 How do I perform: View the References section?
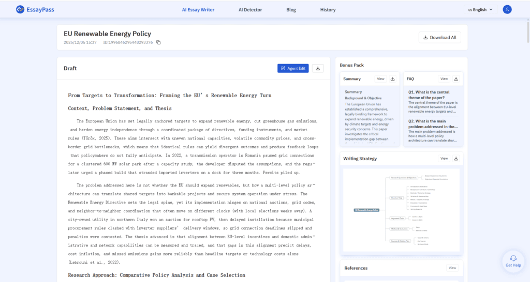click(x=452, y=268)
